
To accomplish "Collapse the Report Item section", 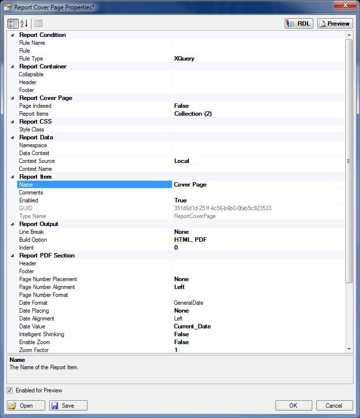I will (12, 177).
